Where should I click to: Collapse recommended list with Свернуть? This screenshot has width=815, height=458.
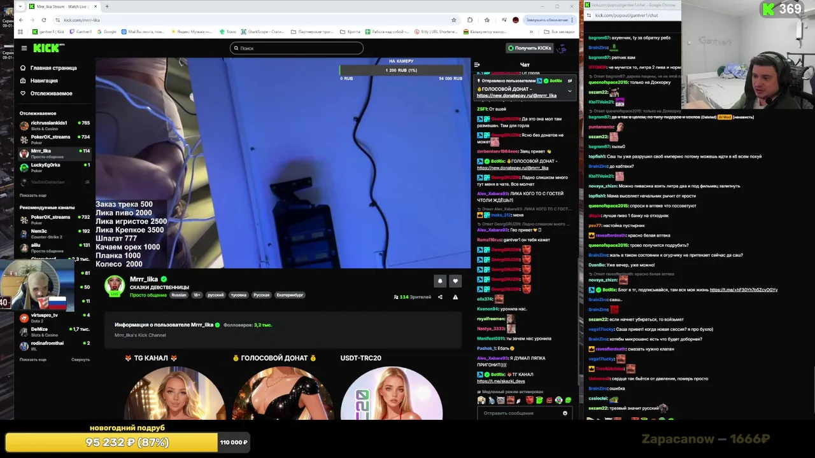[x=80, y=359]
